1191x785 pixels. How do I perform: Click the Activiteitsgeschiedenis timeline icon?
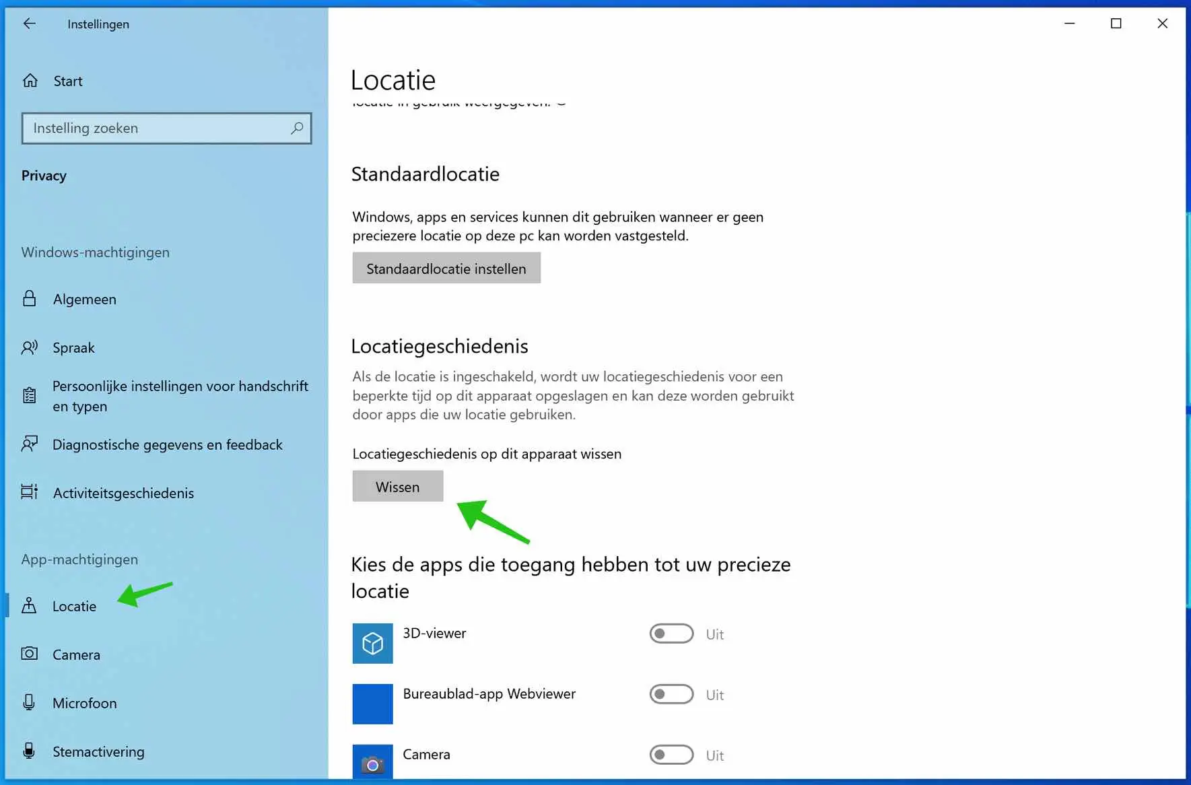30,492
